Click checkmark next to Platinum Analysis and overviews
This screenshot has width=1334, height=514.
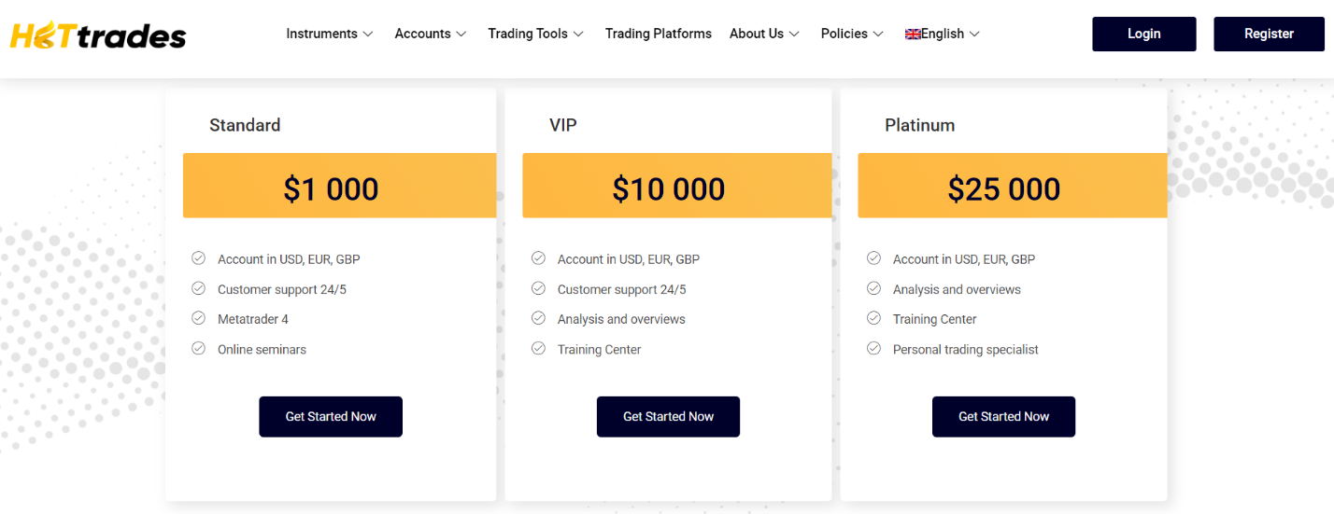pyautogui.click(x=873, y=288)
